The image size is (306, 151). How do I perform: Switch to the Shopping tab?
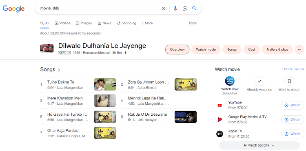coord(126,23)
